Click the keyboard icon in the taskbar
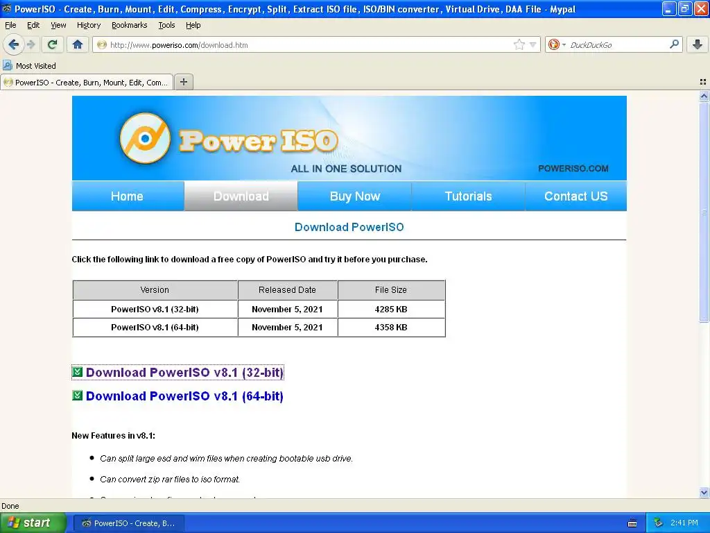The height and width of the screenshot is (533, 710). pos(632,523)
